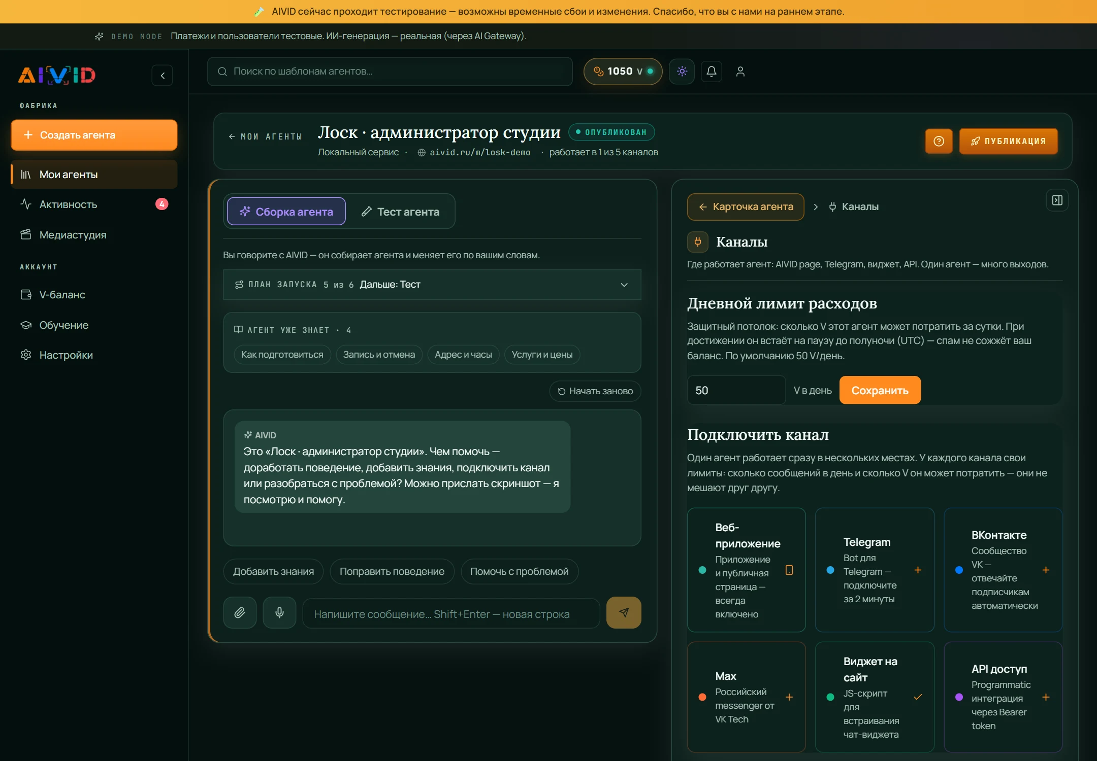The image size is (1097, 761).
Task: Add API доступ channel with plus
Action: pyautogui.click(x=1046, y=697)
